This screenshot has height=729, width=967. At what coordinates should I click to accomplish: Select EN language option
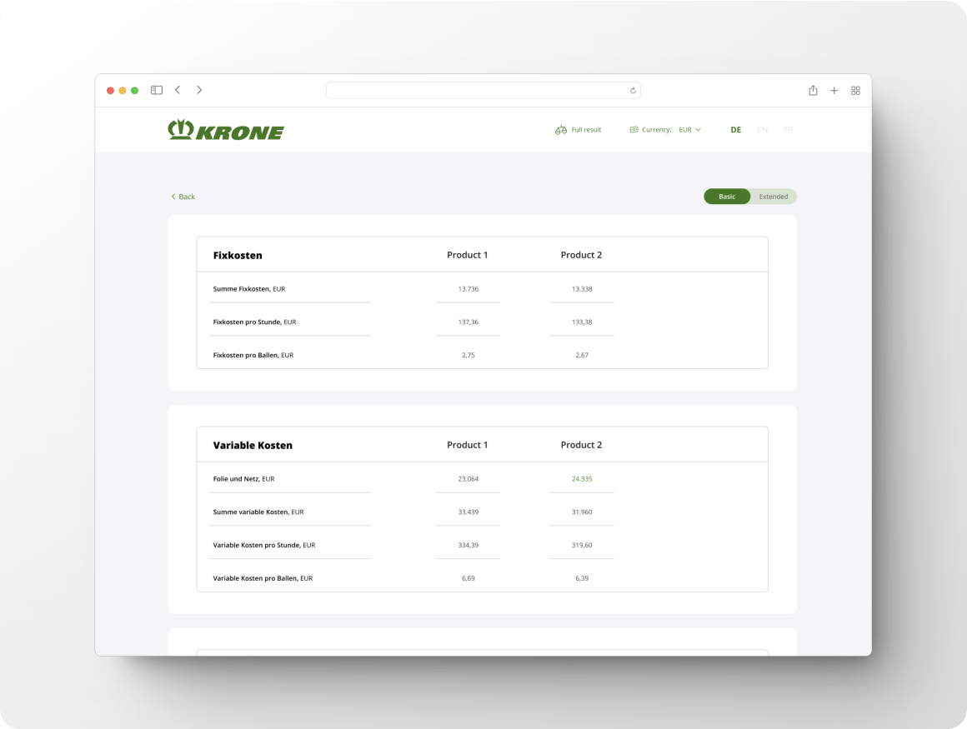pos(762,130)
